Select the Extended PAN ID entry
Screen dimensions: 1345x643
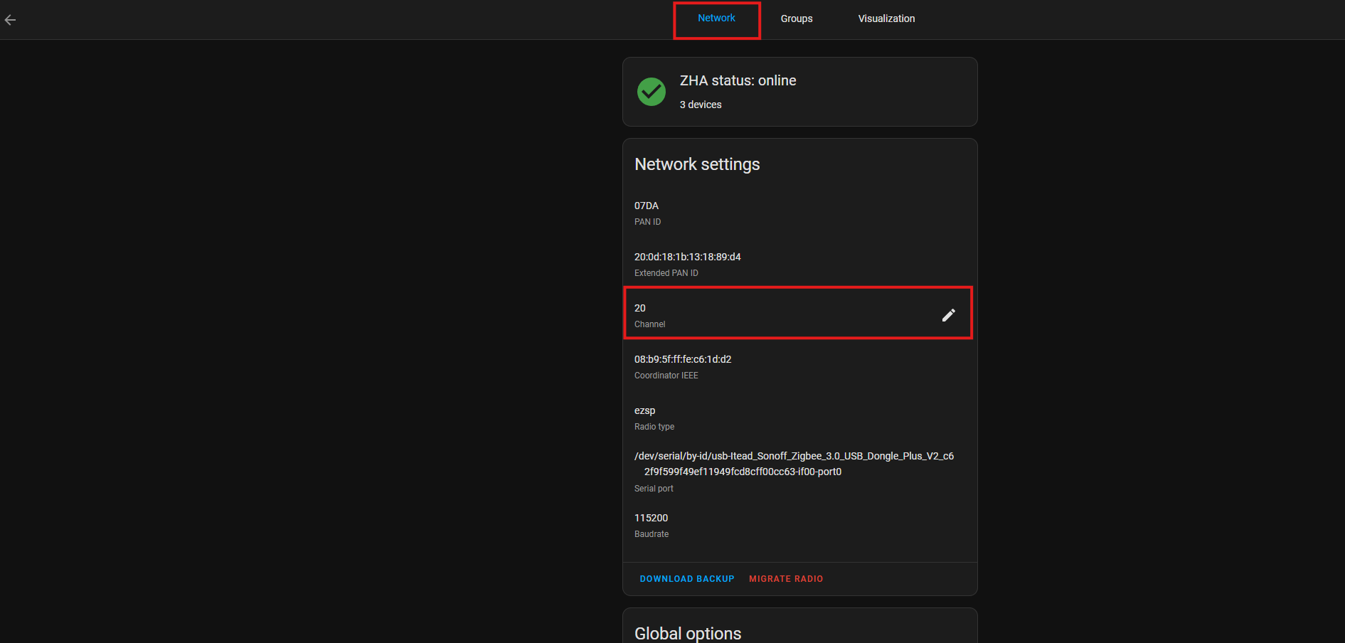tap(687, 263)
